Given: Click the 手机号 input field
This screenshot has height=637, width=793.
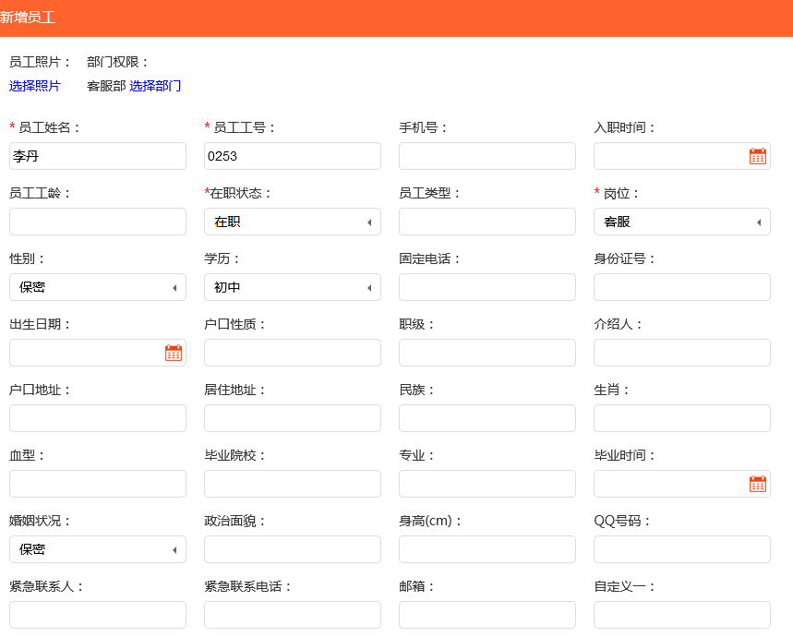Looking at the screenshot, I should tap(487, 156).
